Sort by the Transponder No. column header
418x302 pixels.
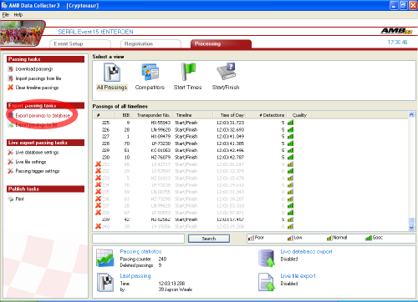[x=153, y=115]
